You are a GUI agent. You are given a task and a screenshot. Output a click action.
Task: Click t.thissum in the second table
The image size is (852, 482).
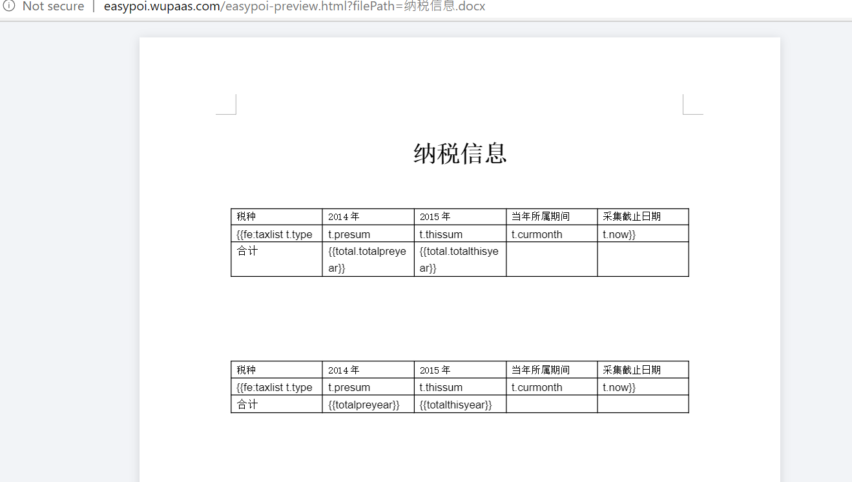[x=441, y=387]
